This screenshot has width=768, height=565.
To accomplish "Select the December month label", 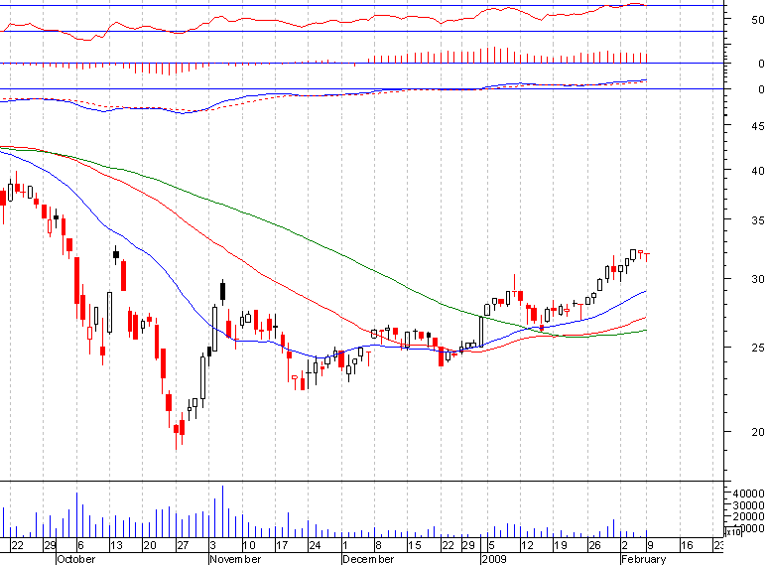I will click(x=368, y=559).
